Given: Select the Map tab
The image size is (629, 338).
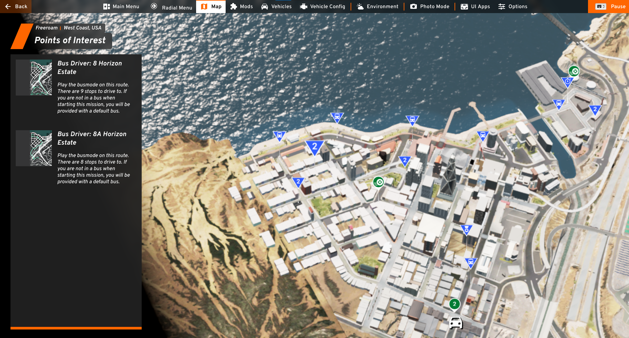Looking at the screenshot, I should click(x=211, y=7).
